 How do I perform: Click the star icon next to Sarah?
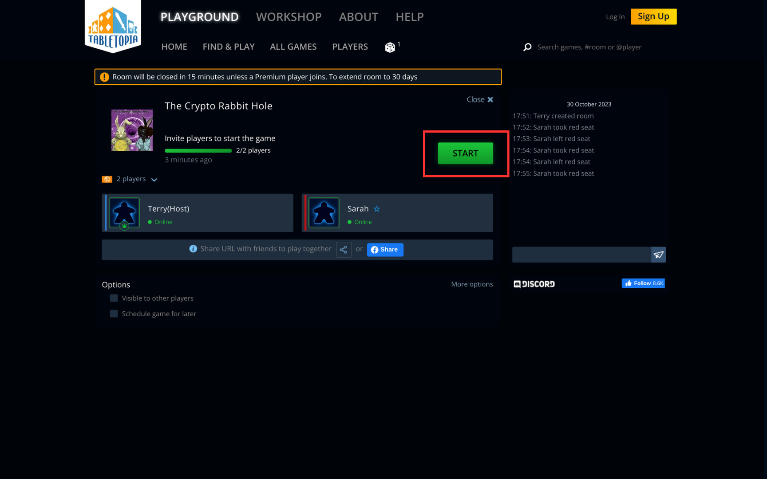pyautogui.click(x=377, y=208)
